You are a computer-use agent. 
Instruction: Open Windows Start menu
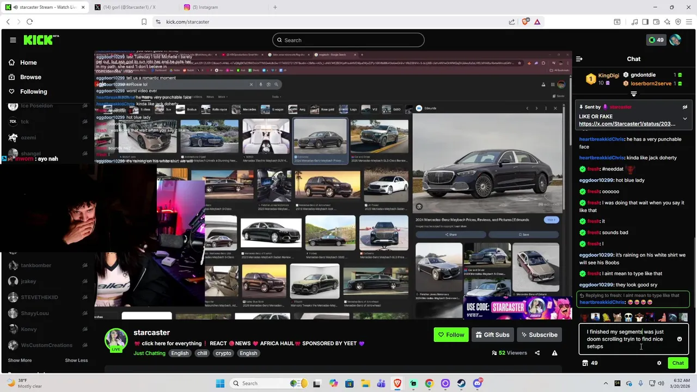pyautogui.click(x=220, y=383)
